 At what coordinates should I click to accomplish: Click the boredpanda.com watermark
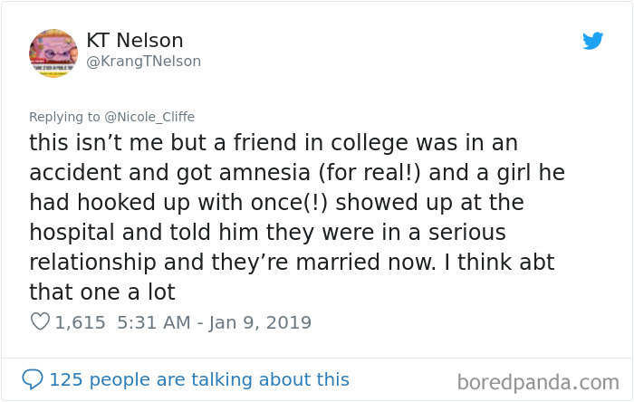click(x=540, y=380)
